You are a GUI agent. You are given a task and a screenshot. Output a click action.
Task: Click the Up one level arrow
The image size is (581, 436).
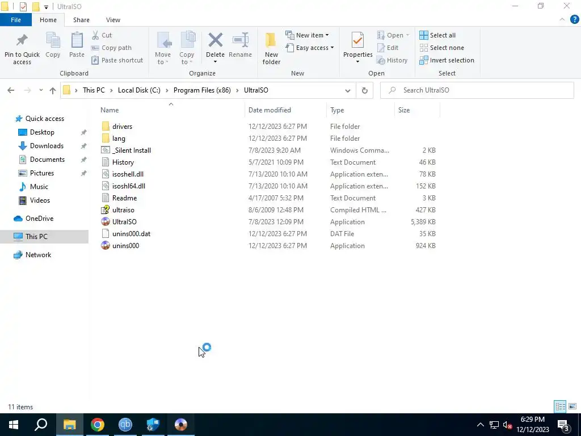coord(53,90)
